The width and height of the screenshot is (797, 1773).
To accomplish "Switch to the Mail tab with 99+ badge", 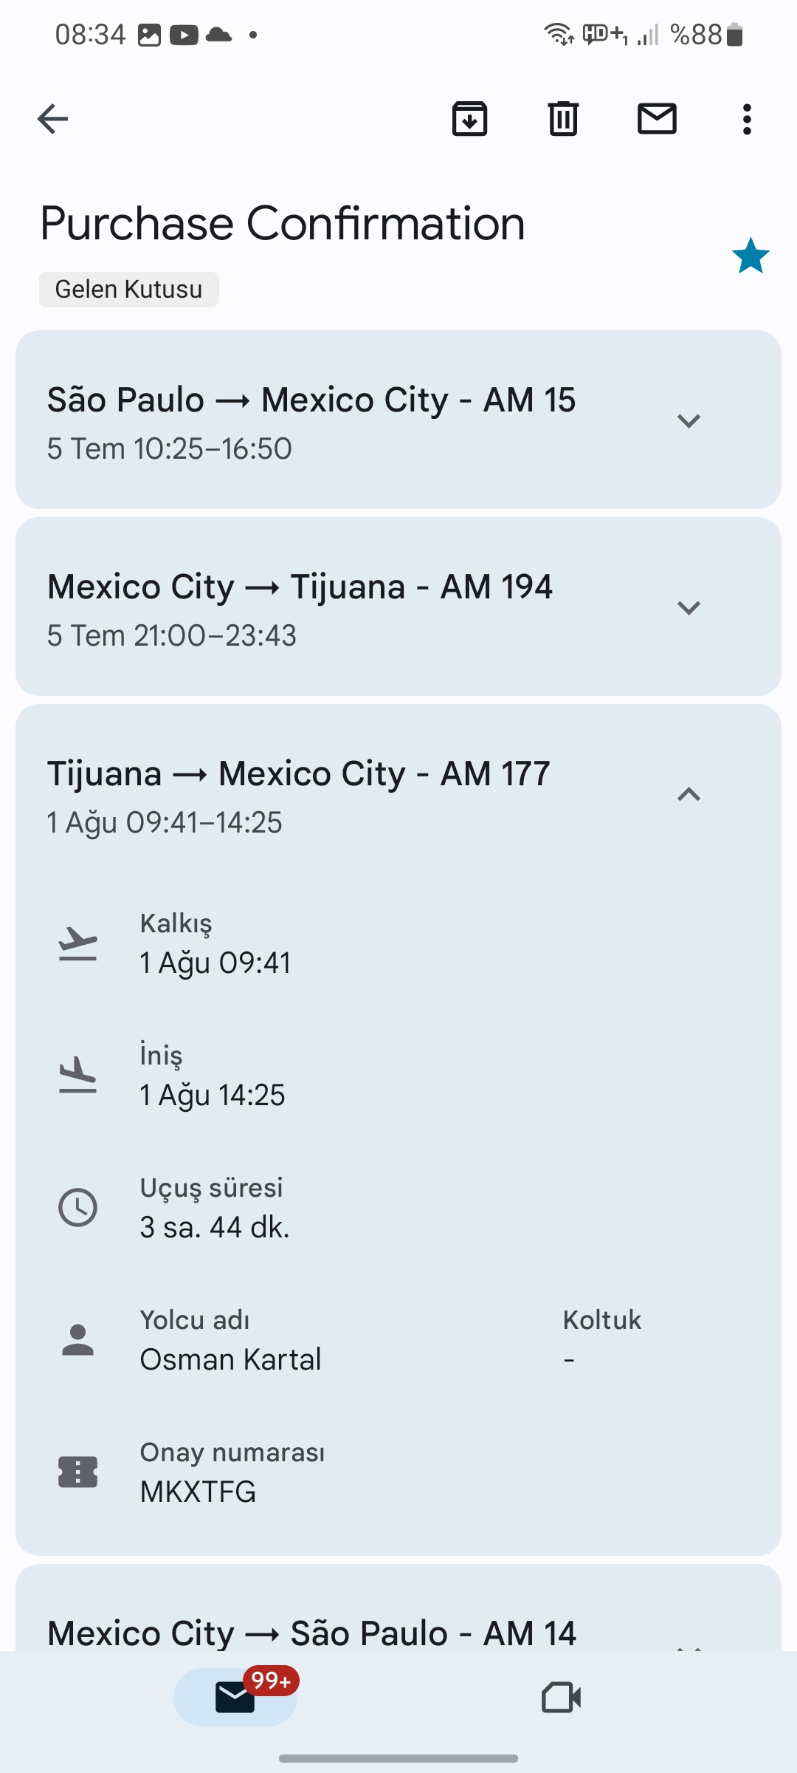I will coord(235,1697).
